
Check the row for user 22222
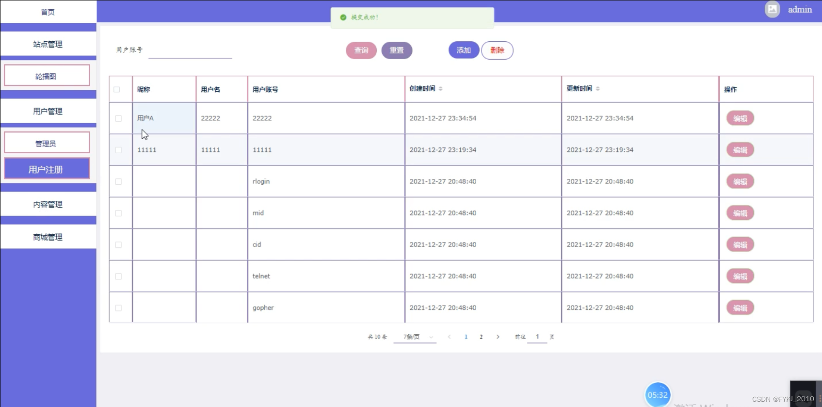tap(118, 118)
